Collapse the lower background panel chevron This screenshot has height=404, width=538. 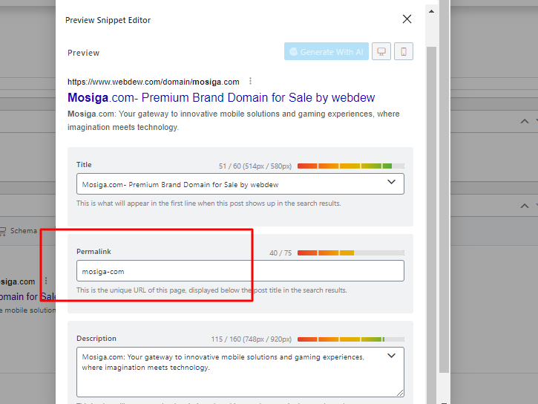tap(525, 206)
